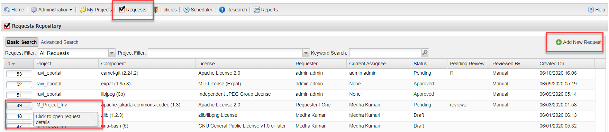Open the Reports chart icon
609x132 pixels.
click(x=257, y=10)
